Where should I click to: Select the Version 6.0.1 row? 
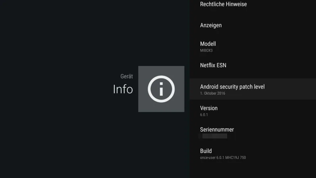(x=253, y=110)
